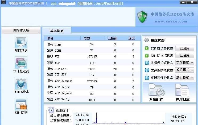Click the blue 文件保护项状态 info icon
Image resolution: width=198 pixels, height=125 pixels.
click(x=147, y=70)
